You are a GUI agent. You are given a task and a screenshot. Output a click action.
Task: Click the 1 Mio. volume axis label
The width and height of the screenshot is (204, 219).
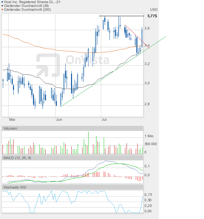tap(149, 136)
